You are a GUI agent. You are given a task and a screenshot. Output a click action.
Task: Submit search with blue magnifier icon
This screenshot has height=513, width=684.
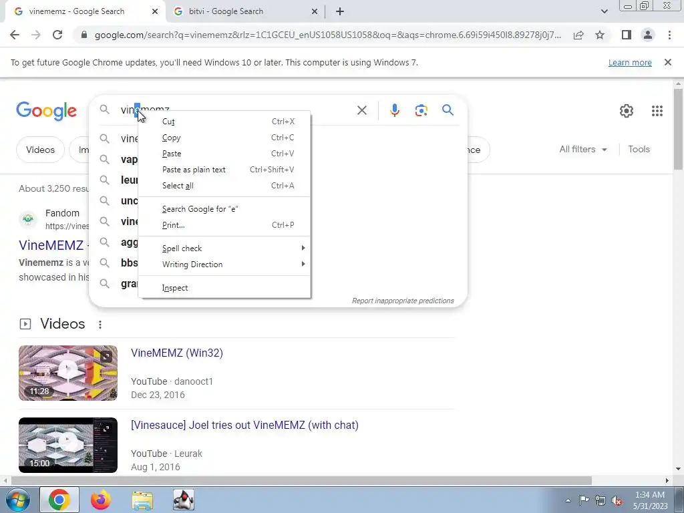(448, 110)
